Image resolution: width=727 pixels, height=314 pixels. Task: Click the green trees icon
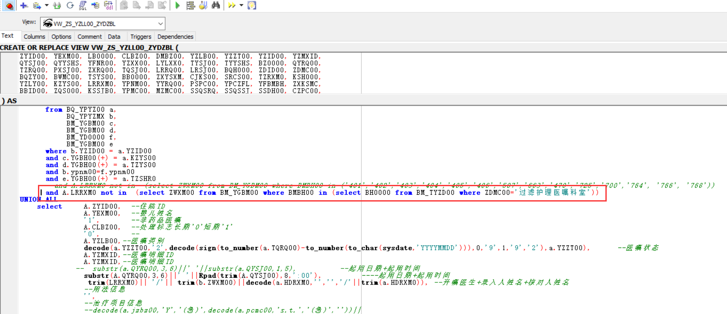click(57, 6)
